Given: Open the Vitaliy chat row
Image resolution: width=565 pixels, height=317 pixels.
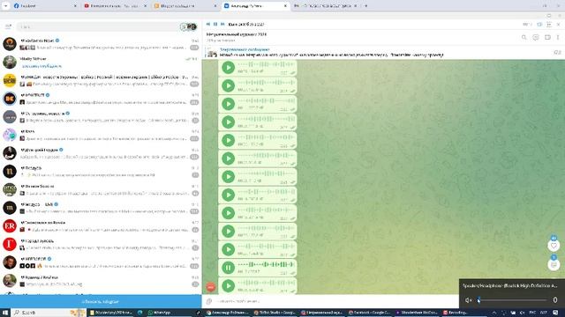Looking at the screenshot, I should tap(101, 63).
